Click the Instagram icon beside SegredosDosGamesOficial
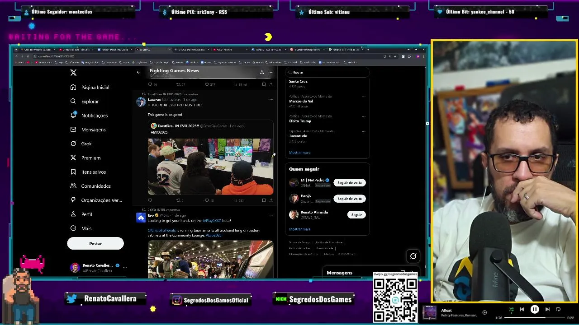This screenshot has height=325, width=579. (177, 300)
